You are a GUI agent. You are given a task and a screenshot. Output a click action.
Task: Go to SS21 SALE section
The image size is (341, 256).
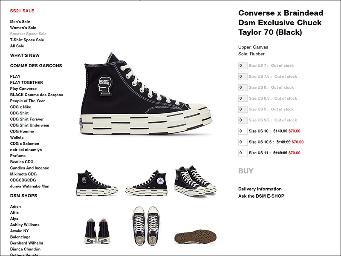22,11
